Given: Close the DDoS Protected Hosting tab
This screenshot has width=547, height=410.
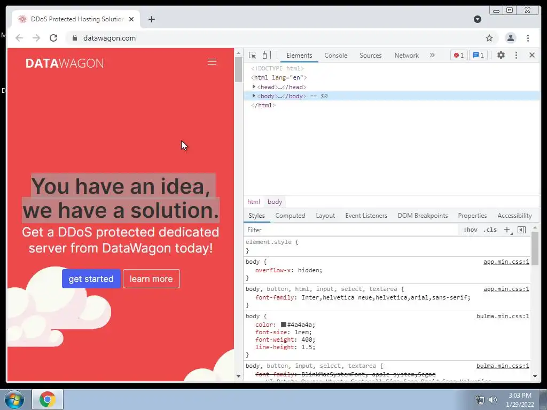Looking at the screenshot, I should [131, 19].
